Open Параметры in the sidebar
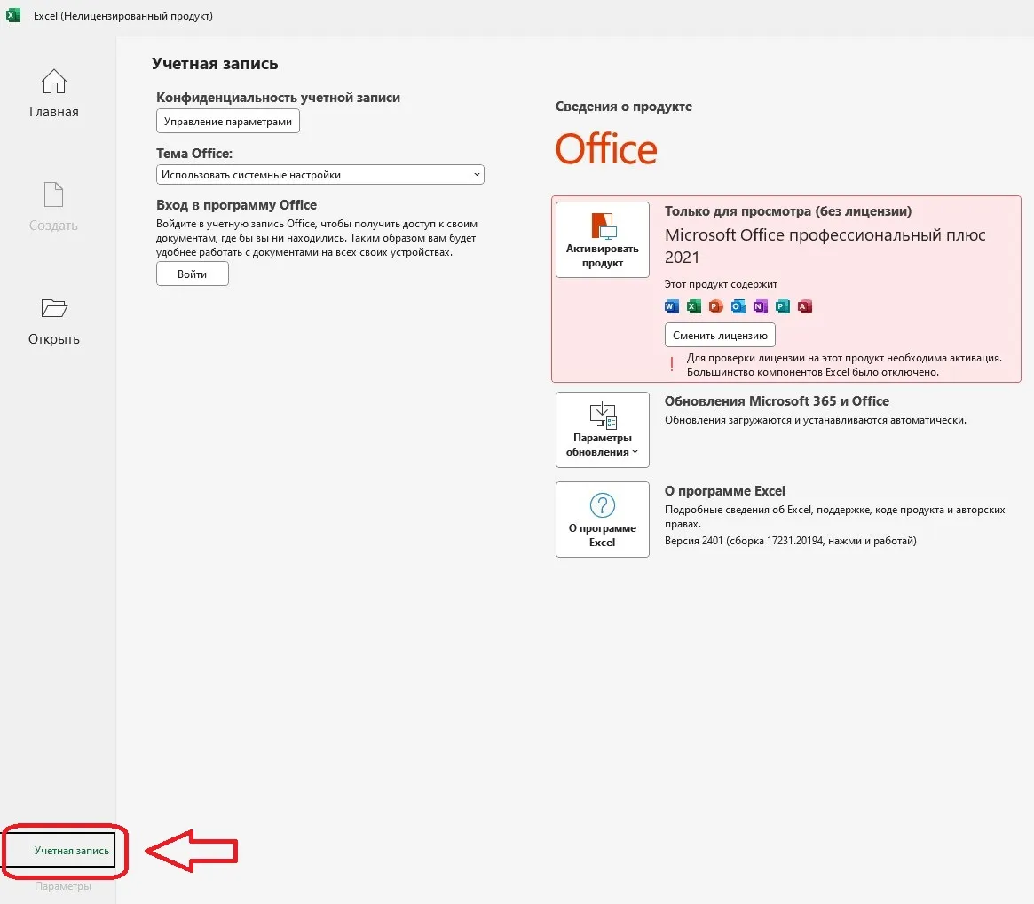This screenshot has height=904, width=1034. coord(63,886)
